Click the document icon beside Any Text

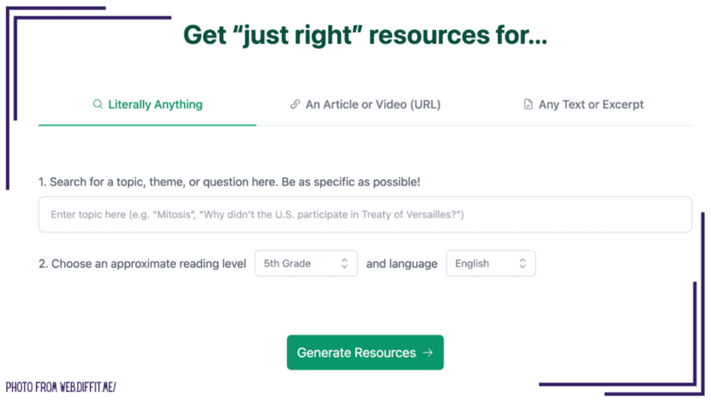pos(528,105)
